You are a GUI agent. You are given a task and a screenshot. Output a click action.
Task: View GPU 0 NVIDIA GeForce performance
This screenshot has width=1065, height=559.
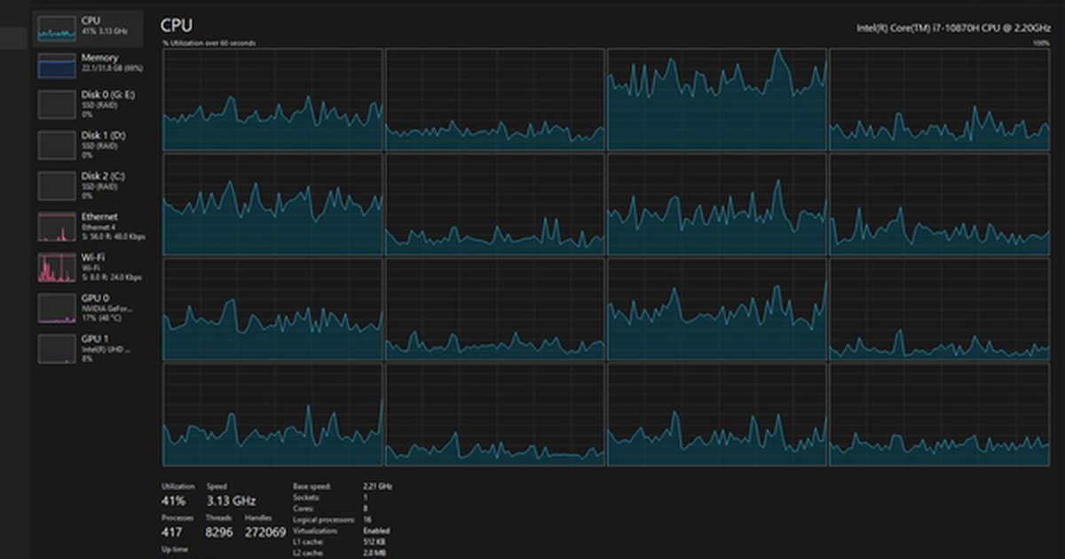click(x=88, y=308)
